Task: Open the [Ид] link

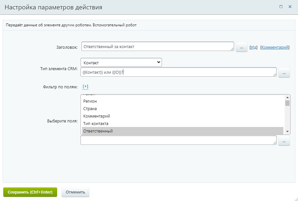Action: (x=254, y=47)
